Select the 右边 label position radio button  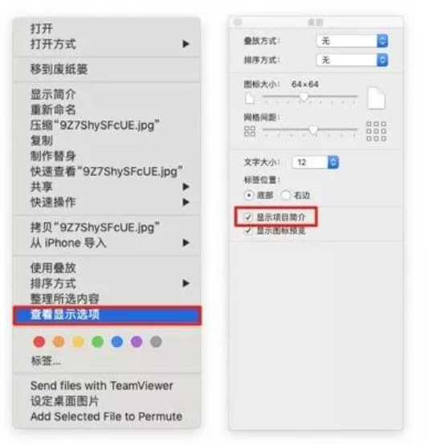tap(286, 195)
